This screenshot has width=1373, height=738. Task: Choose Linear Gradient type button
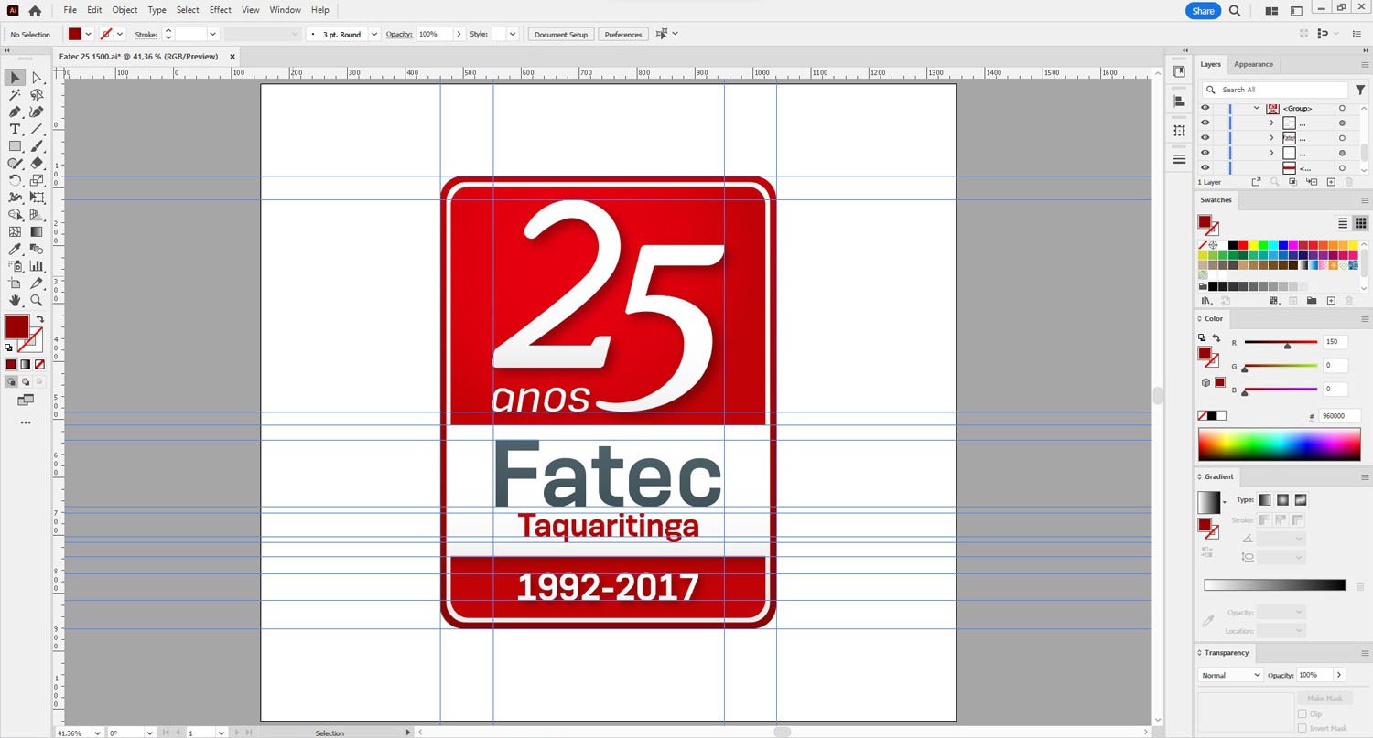tap(1264, 499)
